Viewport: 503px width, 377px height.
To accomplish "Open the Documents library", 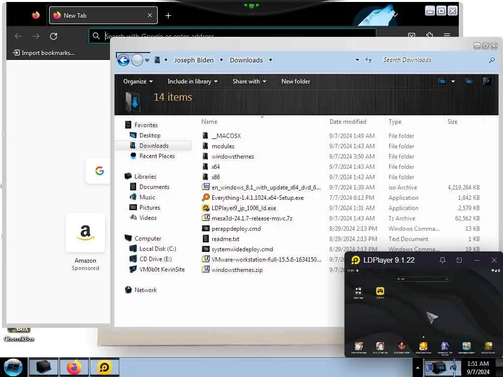I will tap(154, 187).
